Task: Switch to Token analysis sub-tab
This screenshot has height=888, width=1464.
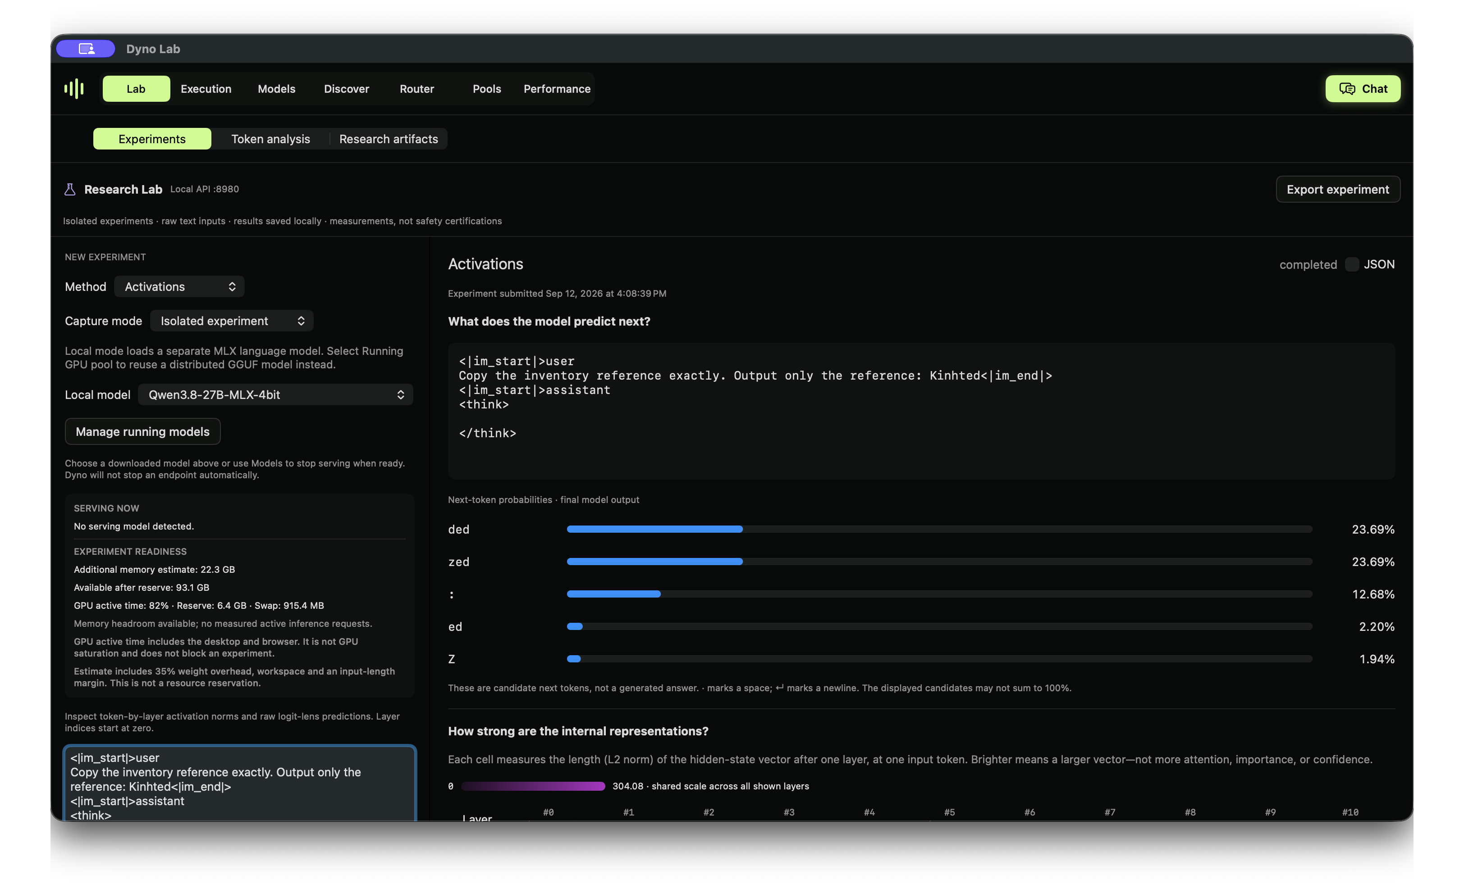Action: pos(270,139)
